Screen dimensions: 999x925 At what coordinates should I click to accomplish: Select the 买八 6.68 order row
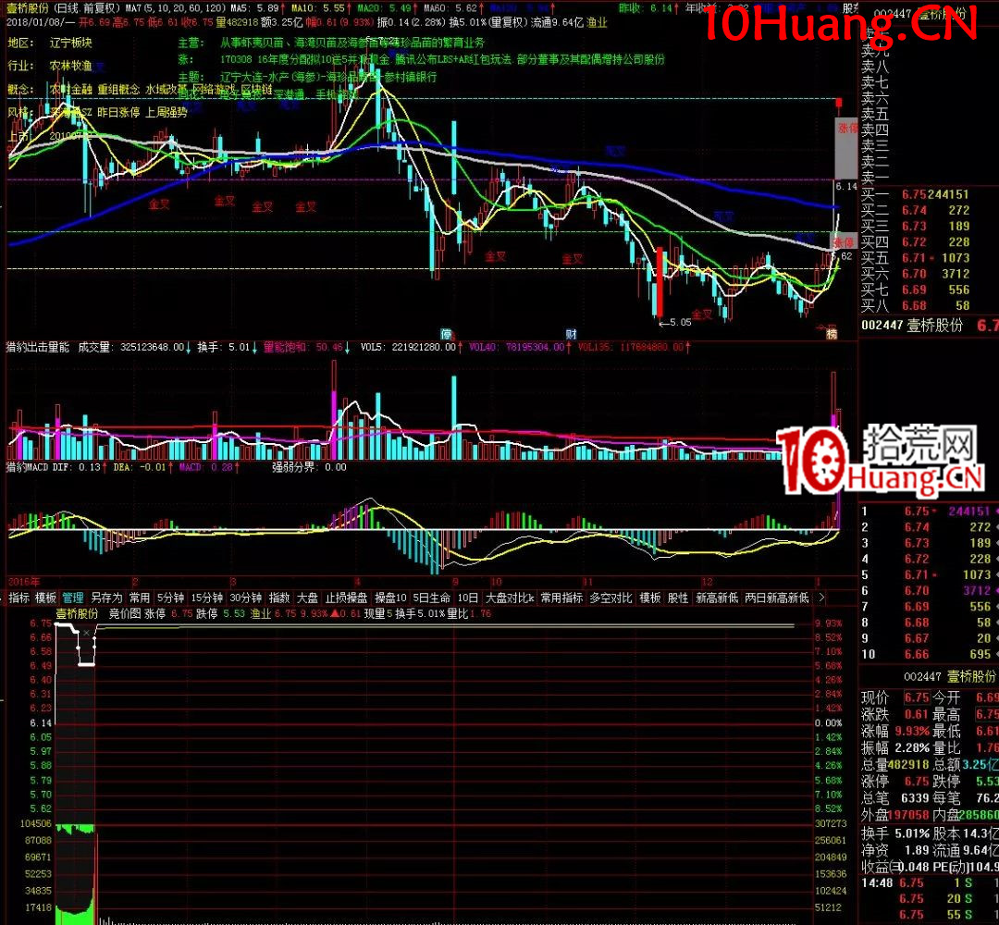coord(916,306)
